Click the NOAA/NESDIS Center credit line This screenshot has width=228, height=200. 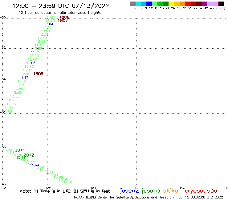[124, 198]
